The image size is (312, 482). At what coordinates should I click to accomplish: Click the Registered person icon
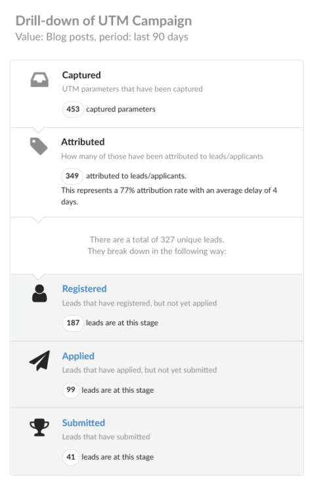click(39, 293)
